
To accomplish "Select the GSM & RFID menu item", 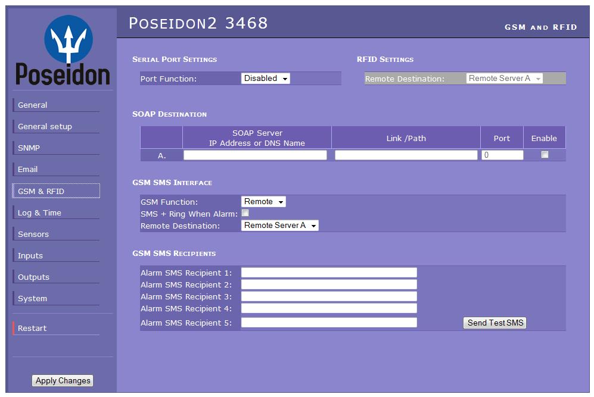I will [56, 191].
